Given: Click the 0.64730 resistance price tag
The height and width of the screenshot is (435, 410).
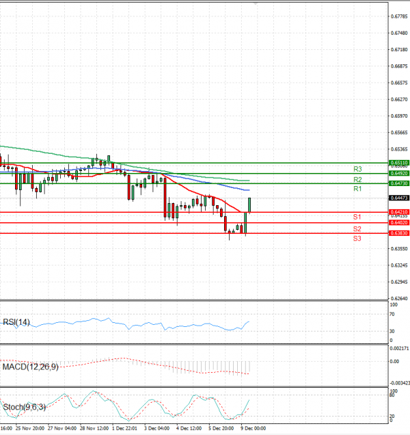Looking at the screenshot, I should 399,183.
